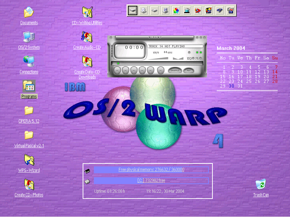Click the floppy drive icon in the launch toolbar
The image size is (290, 217).
pyautogui.click(x=165, y=10)
